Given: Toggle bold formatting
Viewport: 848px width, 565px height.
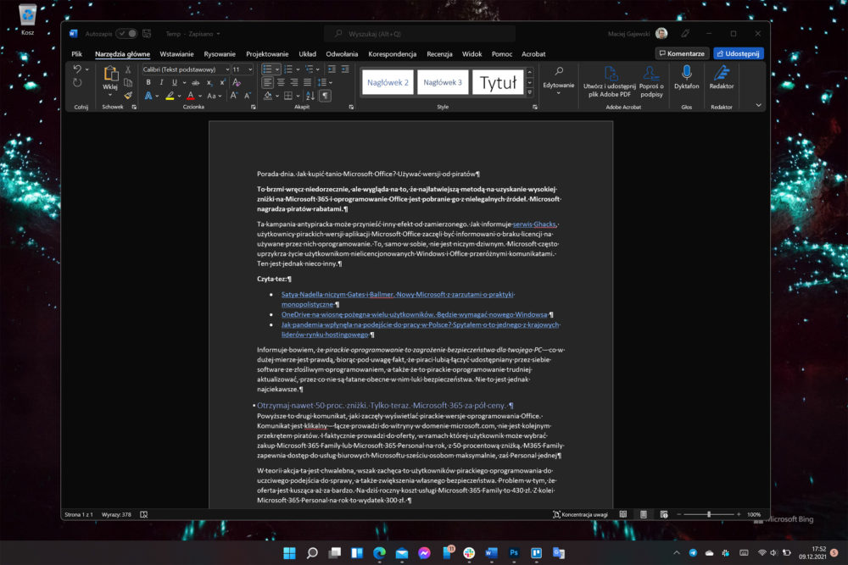Looking at the screenshot, I should [x=148, y=83].
